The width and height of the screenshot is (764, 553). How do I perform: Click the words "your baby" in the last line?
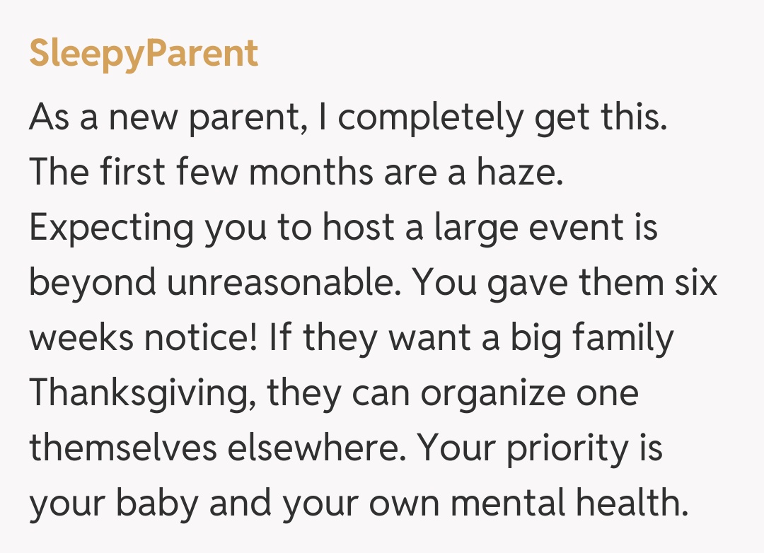point(118,503)
